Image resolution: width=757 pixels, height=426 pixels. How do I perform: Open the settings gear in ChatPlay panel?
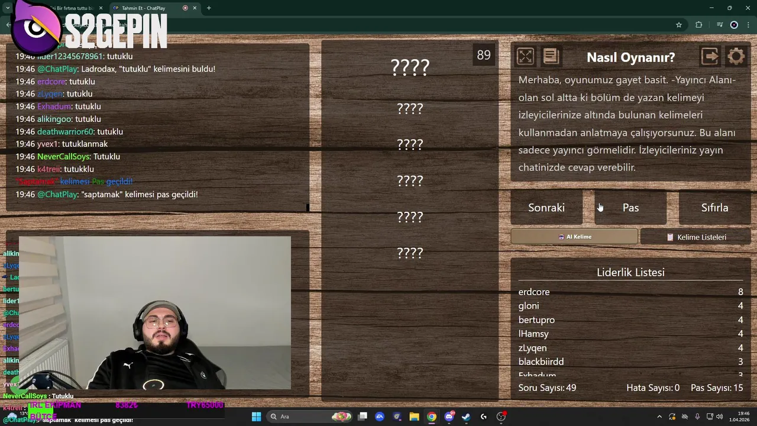coord(736,56)
